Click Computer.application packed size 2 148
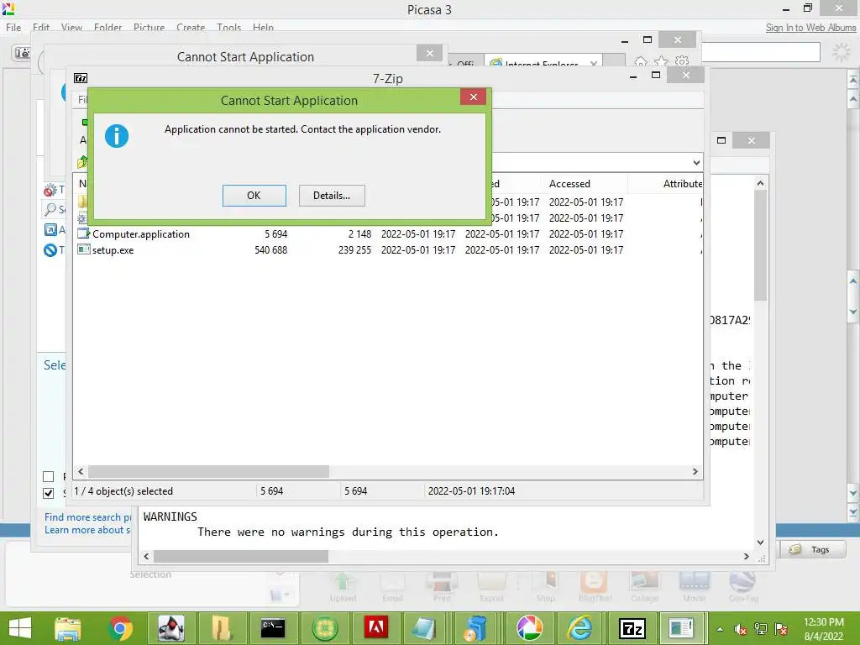Screen dimensions: 860x645 (359, 234)
